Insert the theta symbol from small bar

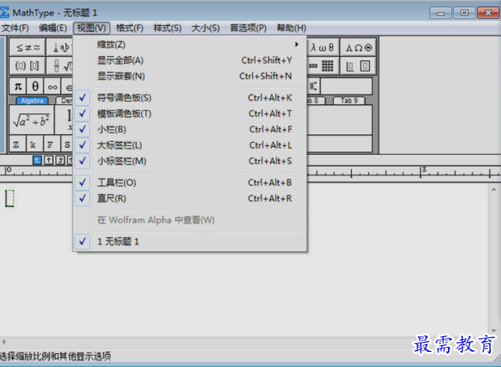click(35, 86)
